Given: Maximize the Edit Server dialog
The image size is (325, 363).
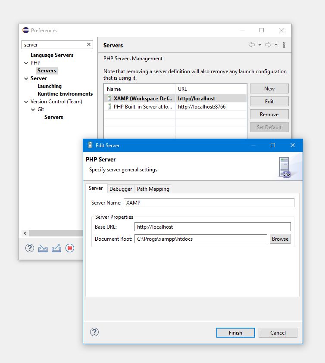Looking at the screenshot, I should (x=273, y=145).
